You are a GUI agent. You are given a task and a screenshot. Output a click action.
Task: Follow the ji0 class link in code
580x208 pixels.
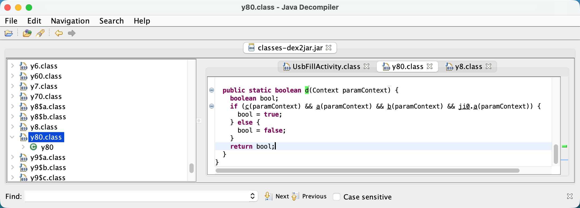click(x=464, y=106)
